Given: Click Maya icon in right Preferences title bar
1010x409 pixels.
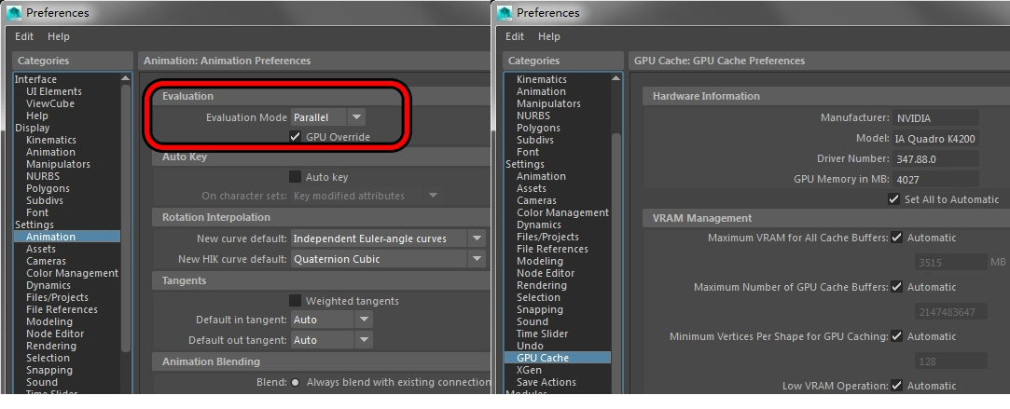Looking at the screenshot, I should click(505, 13).
